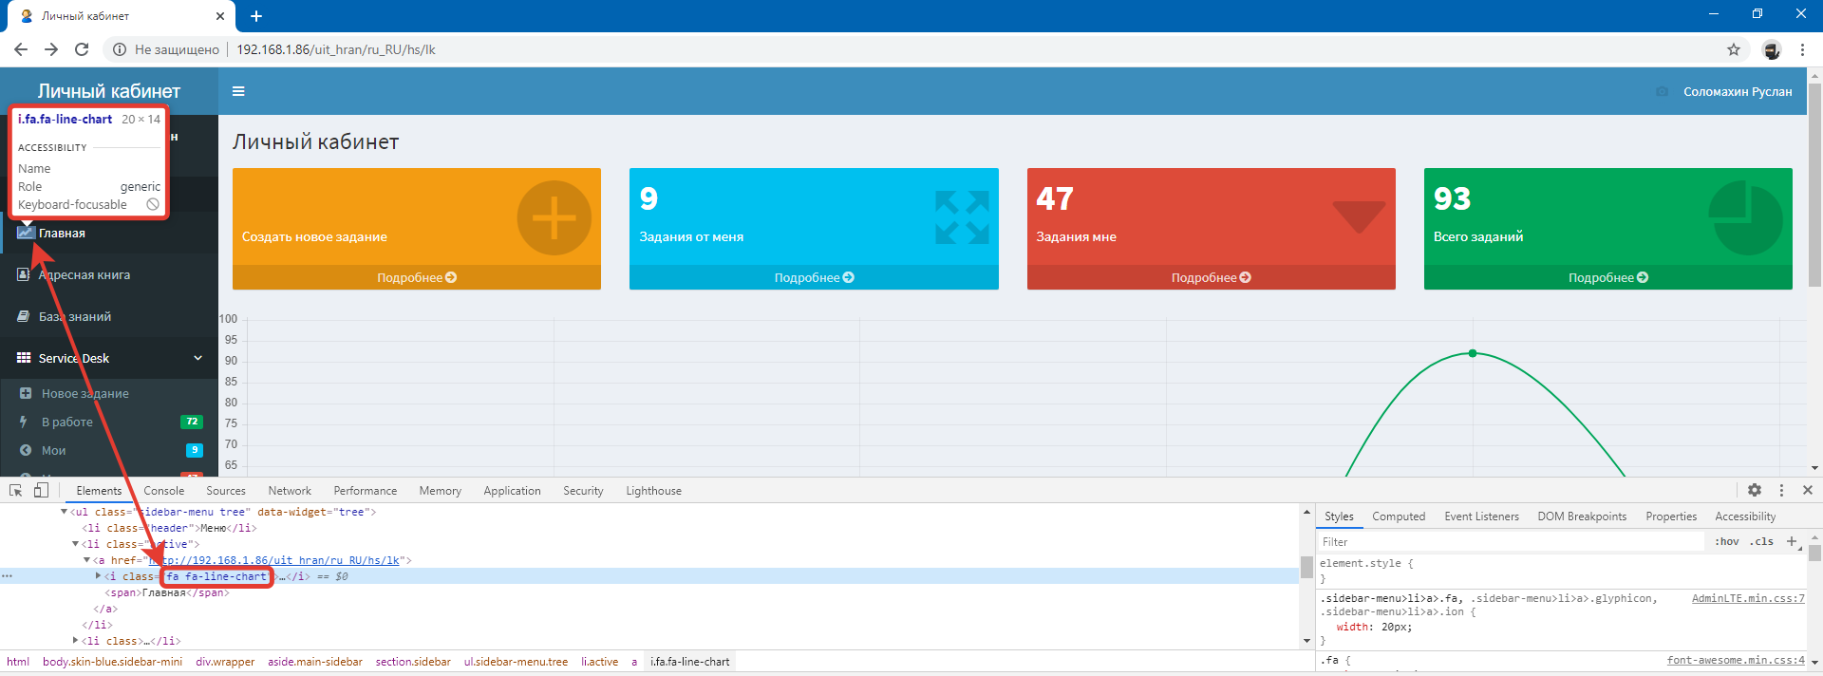
Task: Collapse the Service Desk menu chevron
Action: (x=197, y=358)
